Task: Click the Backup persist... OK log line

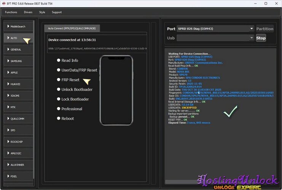Action: coord(182,117)
